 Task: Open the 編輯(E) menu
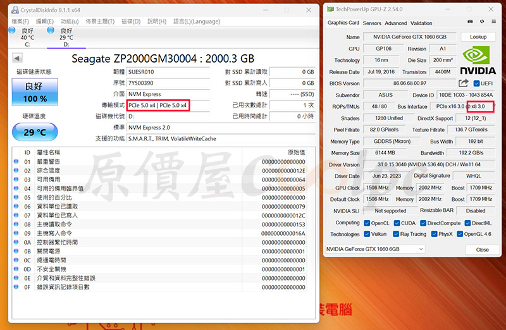pyautogui.click(x=45, y=21)
